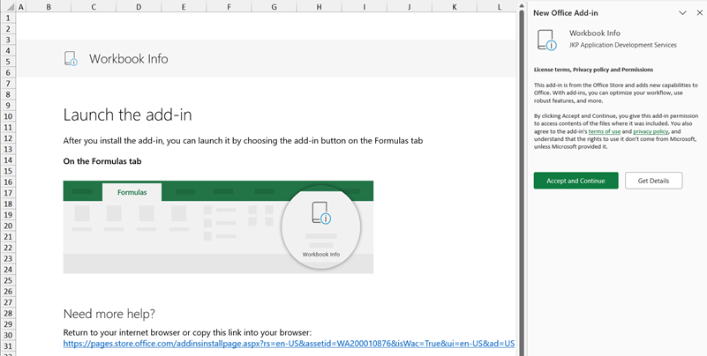Select column B header
The image size is (707, 356).
coord(49,7)
